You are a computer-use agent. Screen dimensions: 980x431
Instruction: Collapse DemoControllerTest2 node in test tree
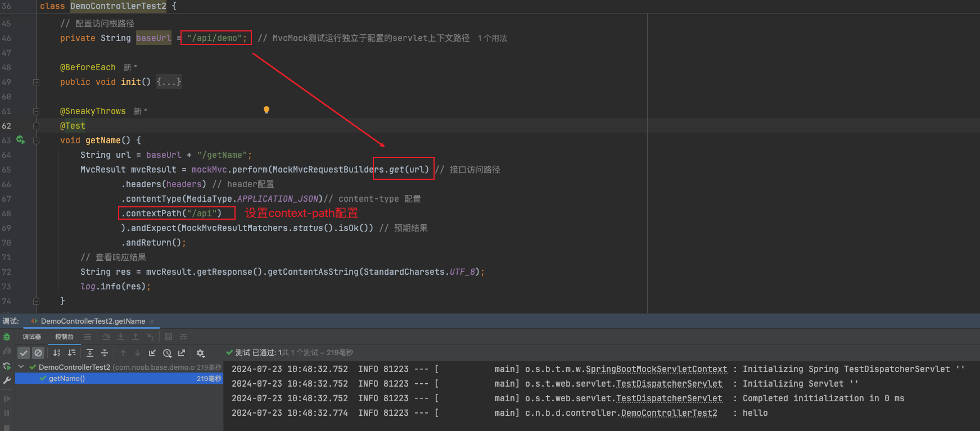[x=21, y=367]
